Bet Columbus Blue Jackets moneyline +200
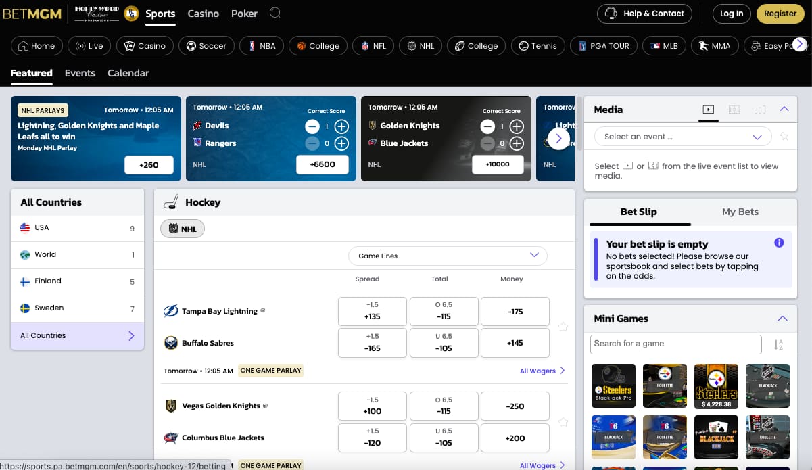 tap(515, 438)
